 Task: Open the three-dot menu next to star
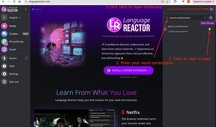tap(213, 29)
